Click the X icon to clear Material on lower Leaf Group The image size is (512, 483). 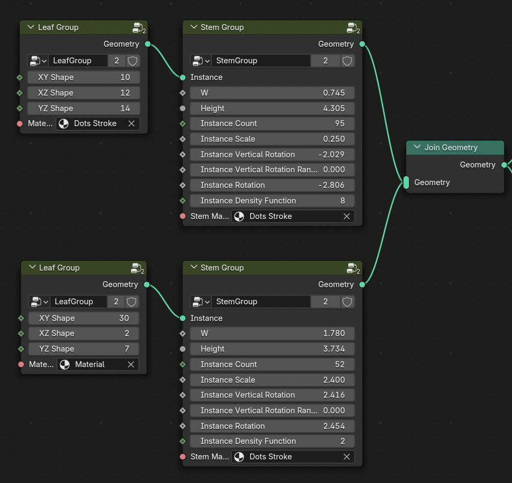131,364
